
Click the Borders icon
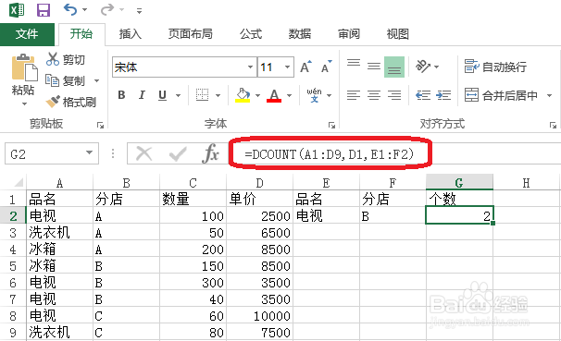pyautogui.click(x=202, y=95)
